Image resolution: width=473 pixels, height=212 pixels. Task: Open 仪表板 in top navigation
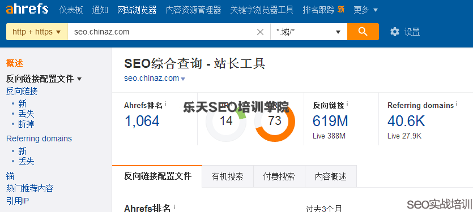tap(71, 10)
